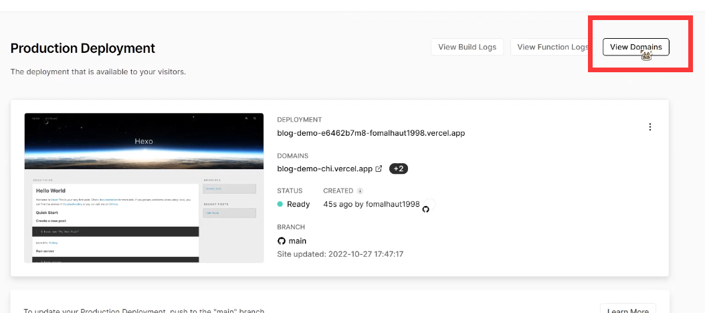The height and width of the screenshot is (313, 705).
Task: Click text 'Site updated: 2022-10-27 17:47:17'
Action: coord(340,254)
